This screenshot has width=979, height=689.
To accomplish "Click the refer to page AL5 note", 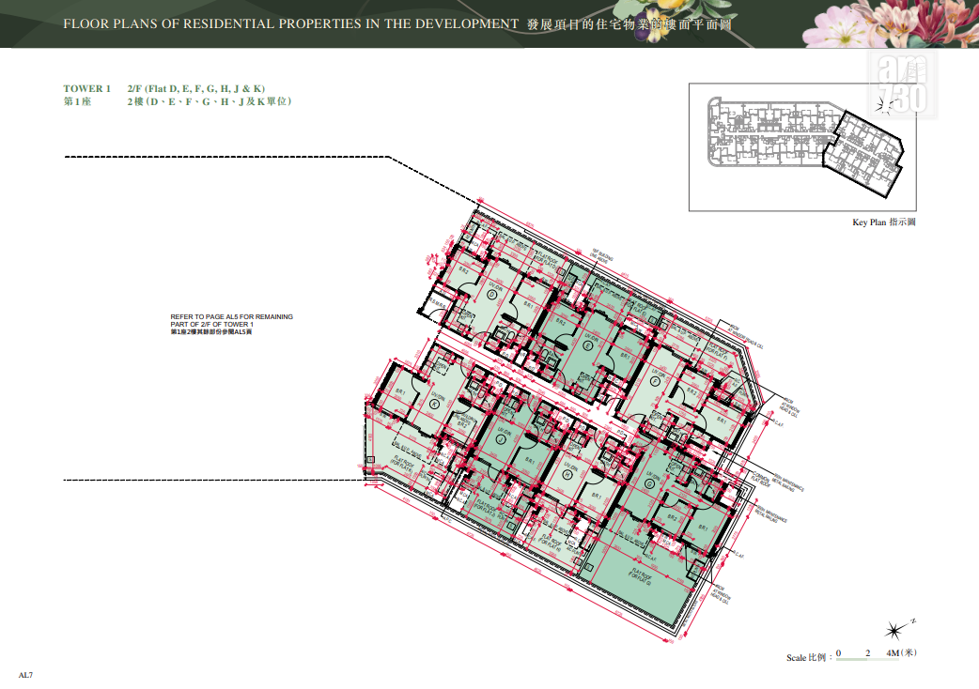I will 232,324.
